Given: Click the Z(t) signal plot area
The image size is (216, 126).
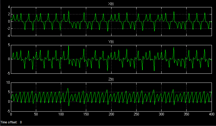Looking at the screenshot, I should click(111, 97).
